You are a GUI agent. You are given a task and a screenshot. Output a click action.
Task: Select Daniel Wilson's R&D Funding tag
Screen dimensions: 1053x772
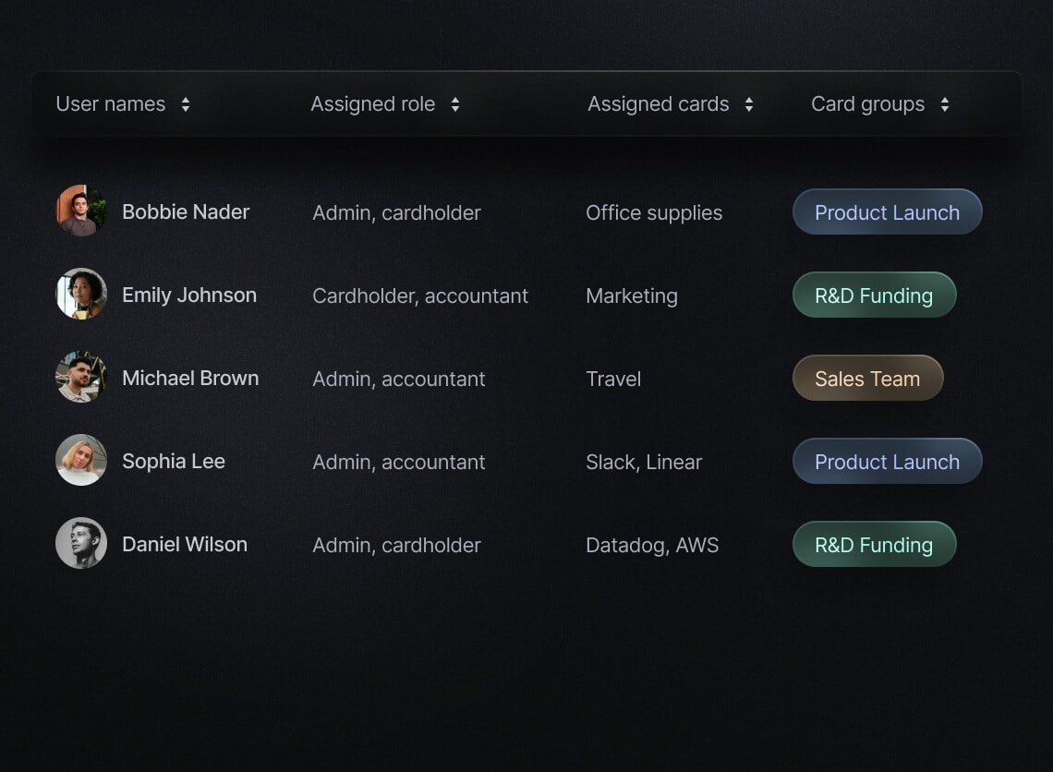[874, 545]
